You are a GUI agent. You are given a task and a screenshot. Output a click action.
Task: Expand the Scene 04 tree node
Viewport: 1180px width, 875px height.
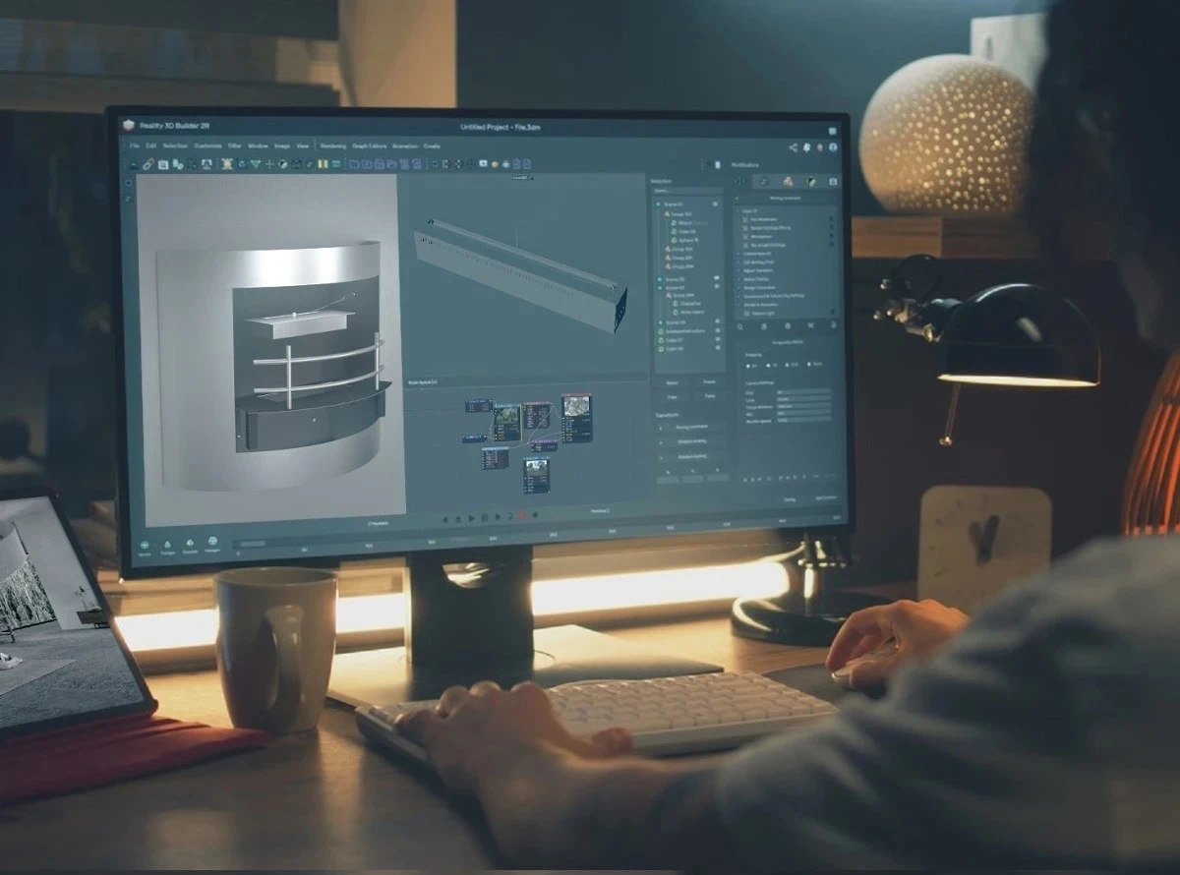click(660, 322)
